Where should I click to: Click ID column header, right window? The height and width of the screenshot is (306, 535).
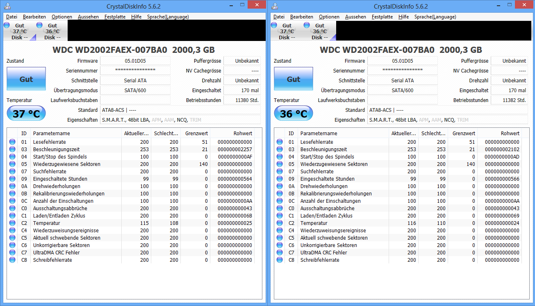coord(291,133)
